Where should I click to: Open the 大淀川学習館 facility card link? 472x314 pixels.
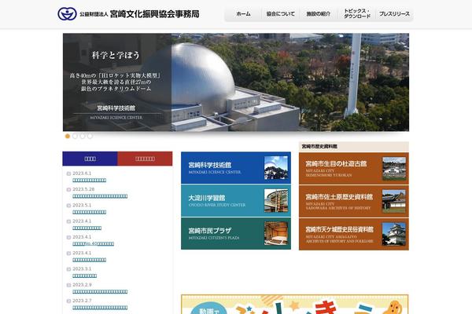click(236, 201)
